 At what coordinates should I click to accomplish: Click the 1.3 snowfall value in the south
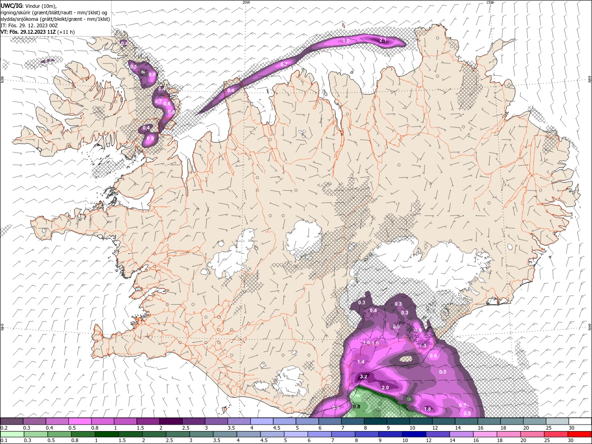click(x=423, y=345)
